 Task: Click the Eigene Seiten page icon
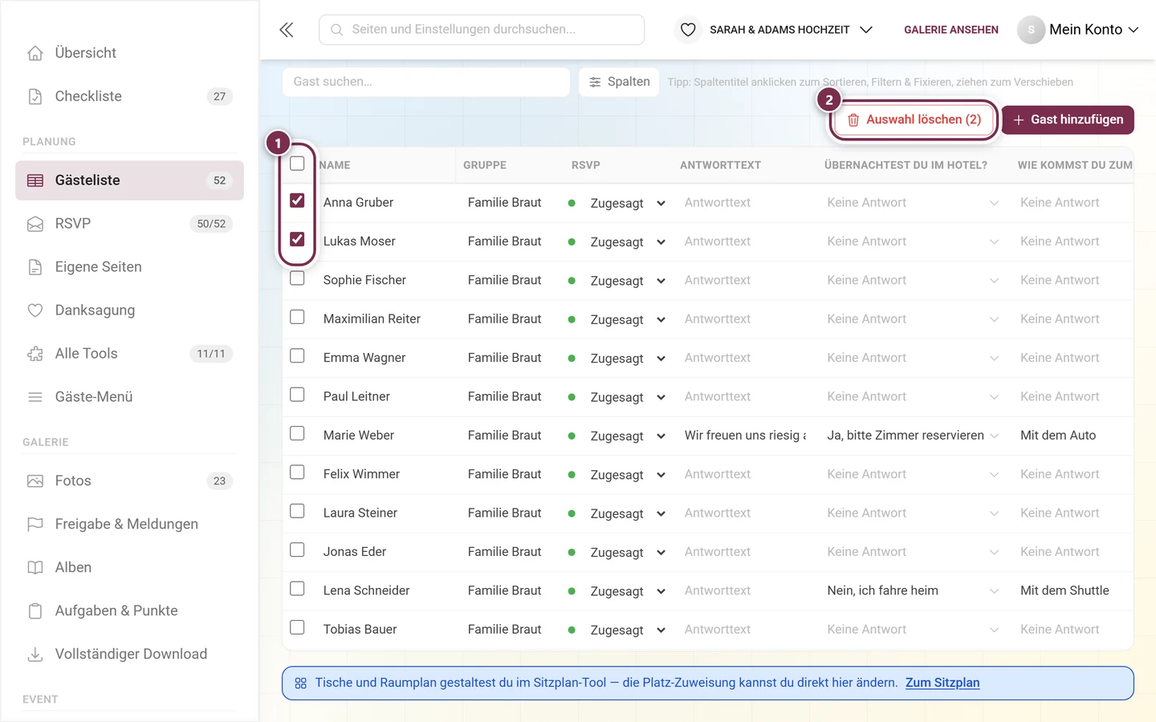35,267
